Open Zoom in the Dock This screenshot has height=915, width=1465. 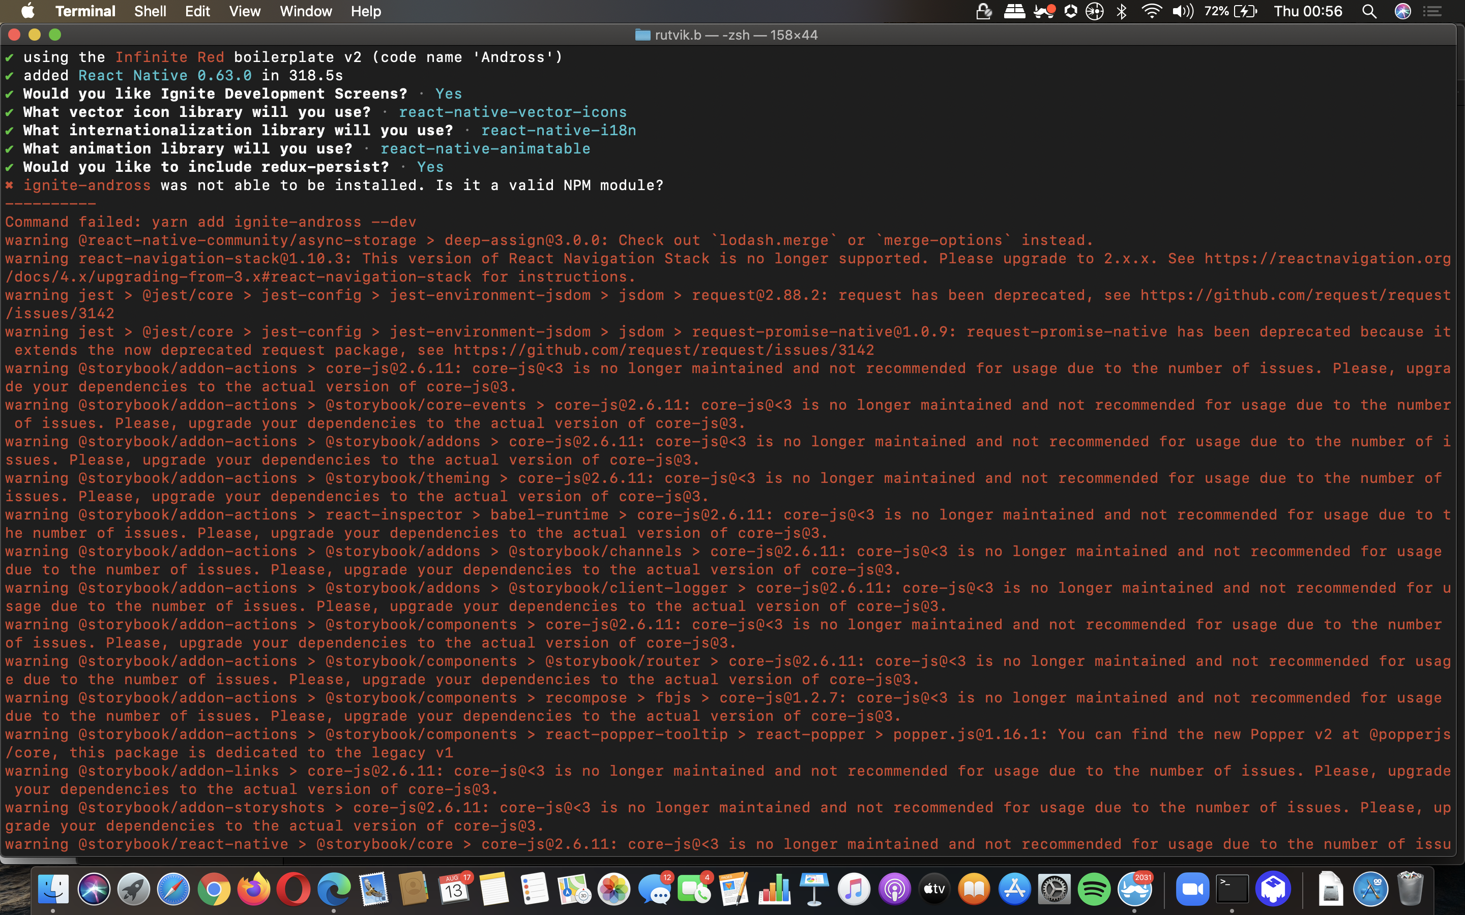(x=1192, y=889)
